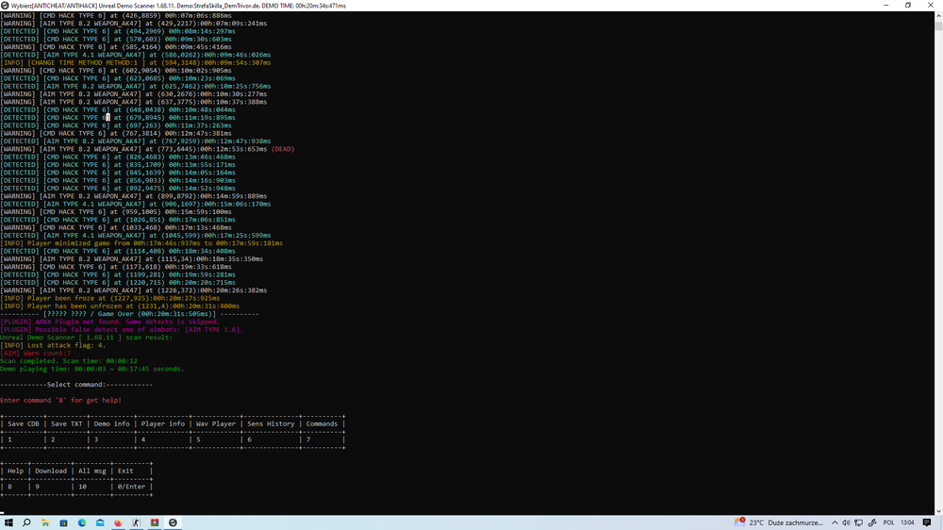This screenshot has width=943, height=530.
Task: Click 'Exit' table cell
Action: click(x=125, y=471)
